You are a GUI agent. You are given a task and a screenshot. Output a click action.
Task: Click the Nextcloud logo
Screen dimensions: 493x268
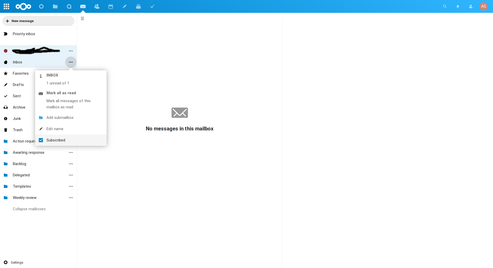[x=23, y=6]
